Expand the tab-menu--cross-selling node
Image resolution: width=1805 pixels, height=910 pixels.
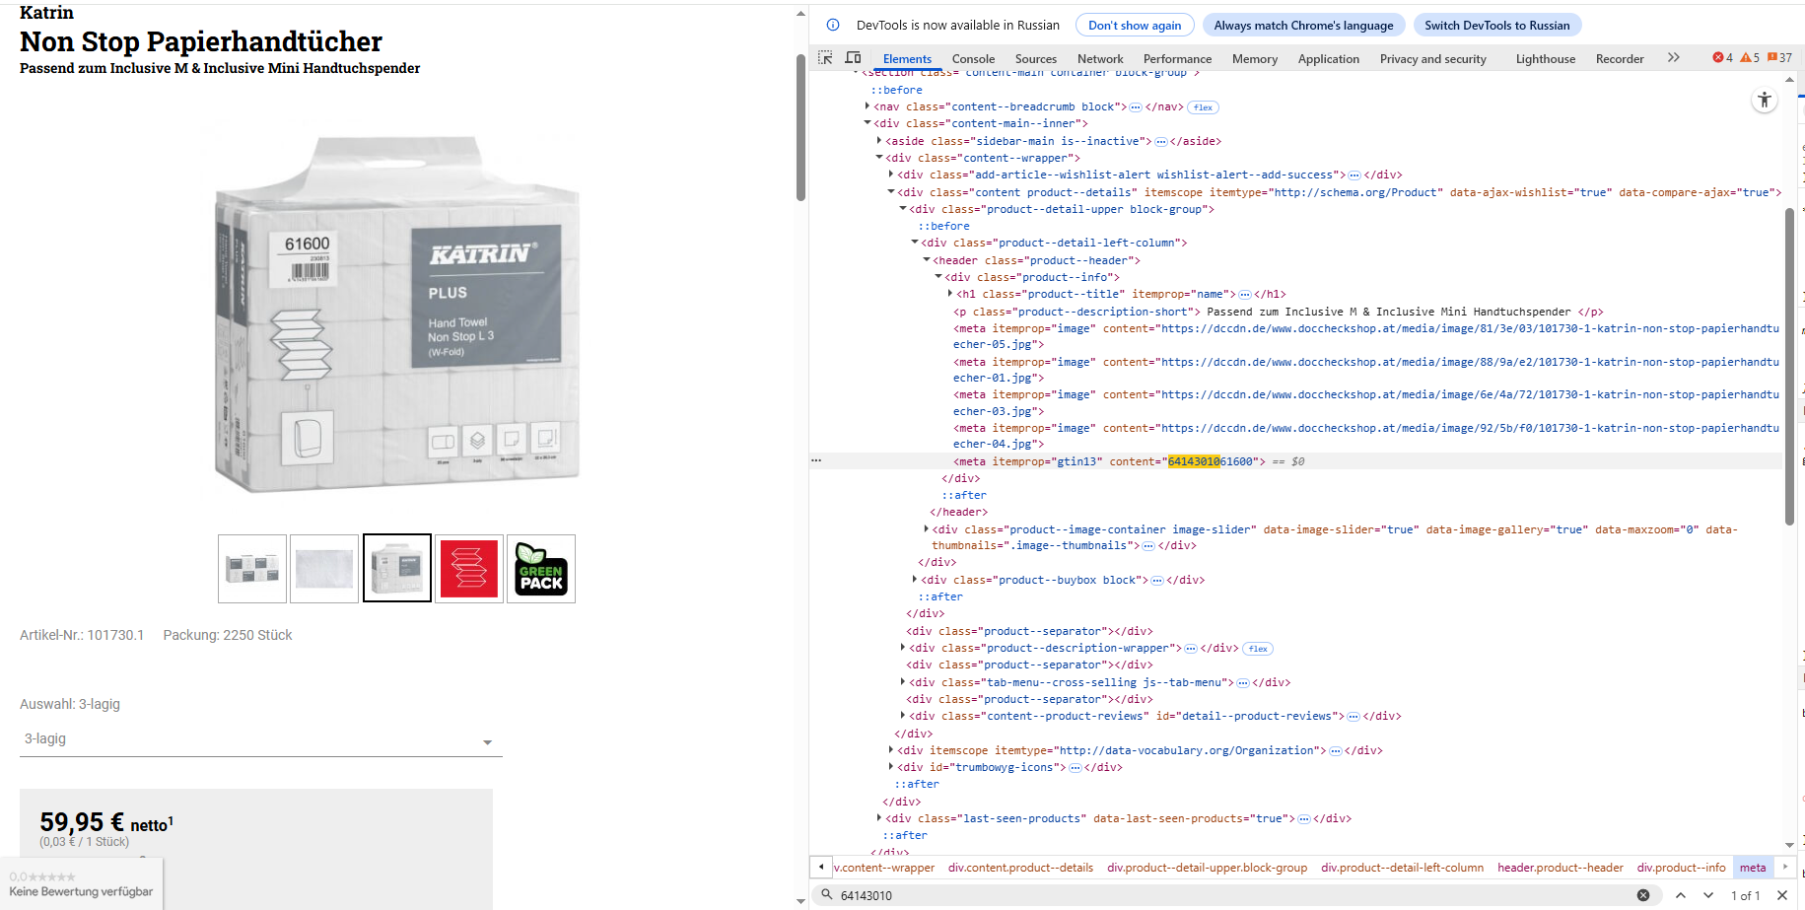tap(903, 682)
